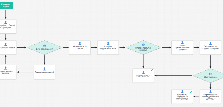Screen dimensions: 223x107
Task: Open "Документы переданы в юр.отдел/суд" node
Action: [x=182, y=97]
